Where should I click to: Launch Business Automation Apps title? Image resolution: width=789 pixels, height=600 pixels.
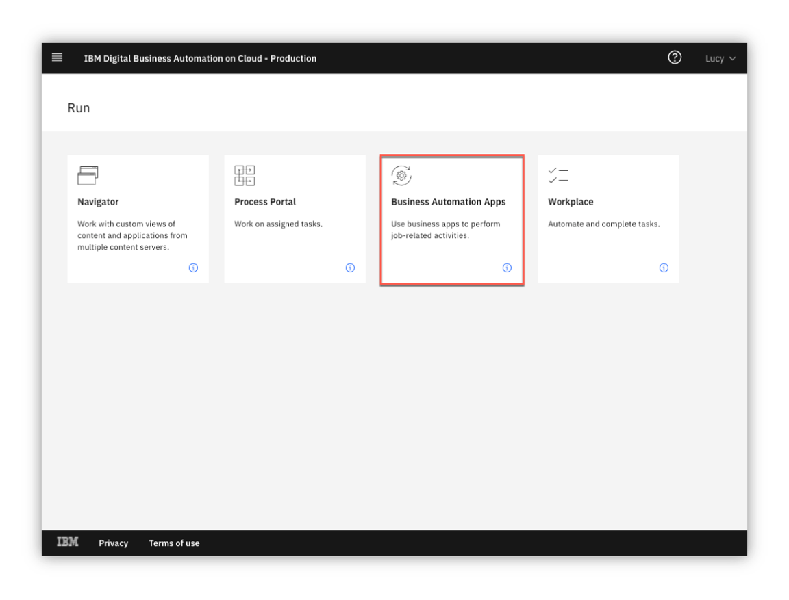tap(449, 202)
